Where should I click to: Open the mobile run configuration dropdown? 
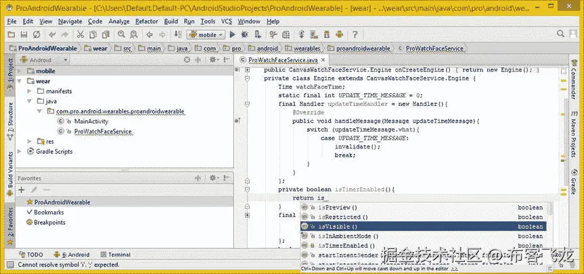coord(206,34)
